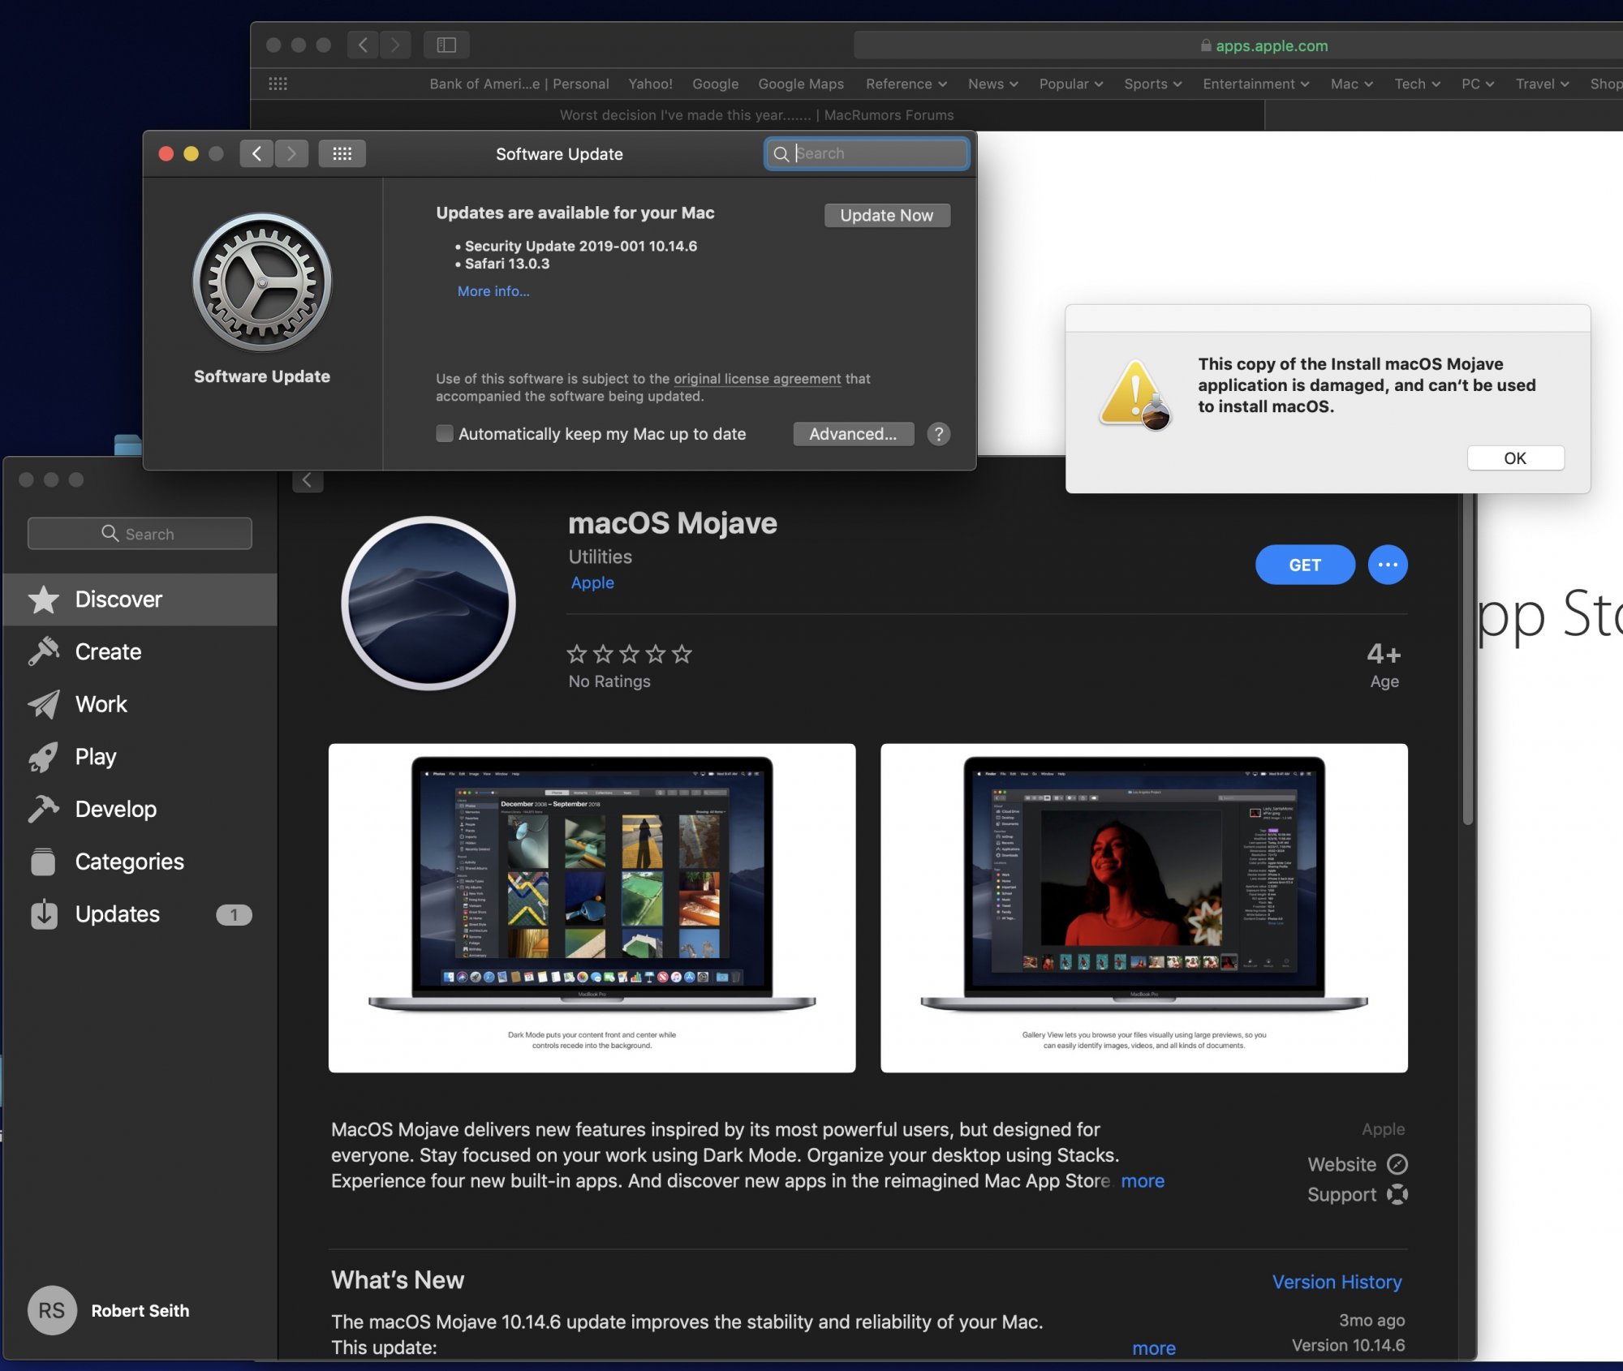The width and height of the screenshot is (1623, 1371).
Task: Go back in Software Update window
Action: [256, 153]
